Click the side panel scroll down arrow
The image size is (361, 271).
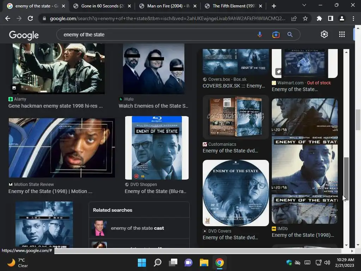(x=346, y=245)
